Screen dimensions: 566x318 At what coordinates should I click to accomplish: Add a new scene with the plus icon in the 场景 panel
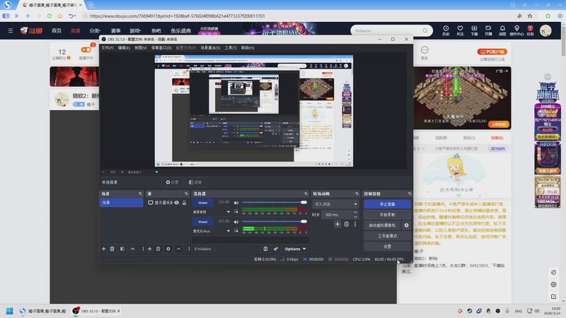pyautogui.click(x=103, y=249)
